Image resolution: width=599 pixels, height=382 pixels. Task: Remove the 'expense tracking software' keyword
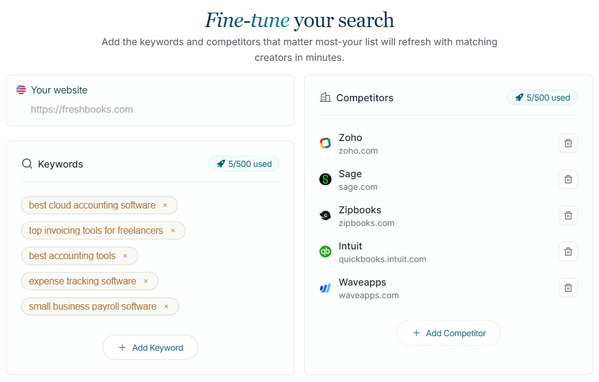tap(146, 281)
